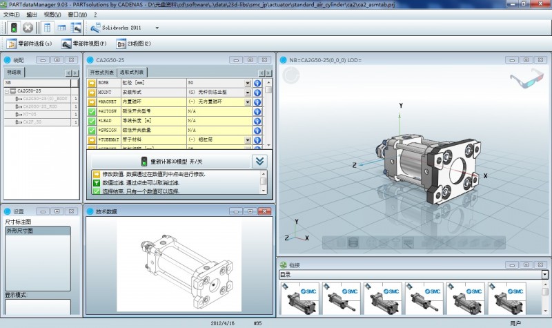Toggle the green checkmark for *LEAD
Screen dimensions: 552x328
[92, 120]
